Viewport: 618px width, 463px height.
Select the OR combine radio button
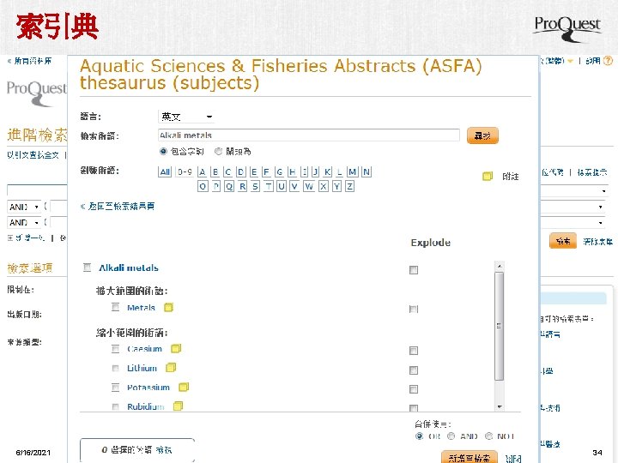(x=420, y=436)
